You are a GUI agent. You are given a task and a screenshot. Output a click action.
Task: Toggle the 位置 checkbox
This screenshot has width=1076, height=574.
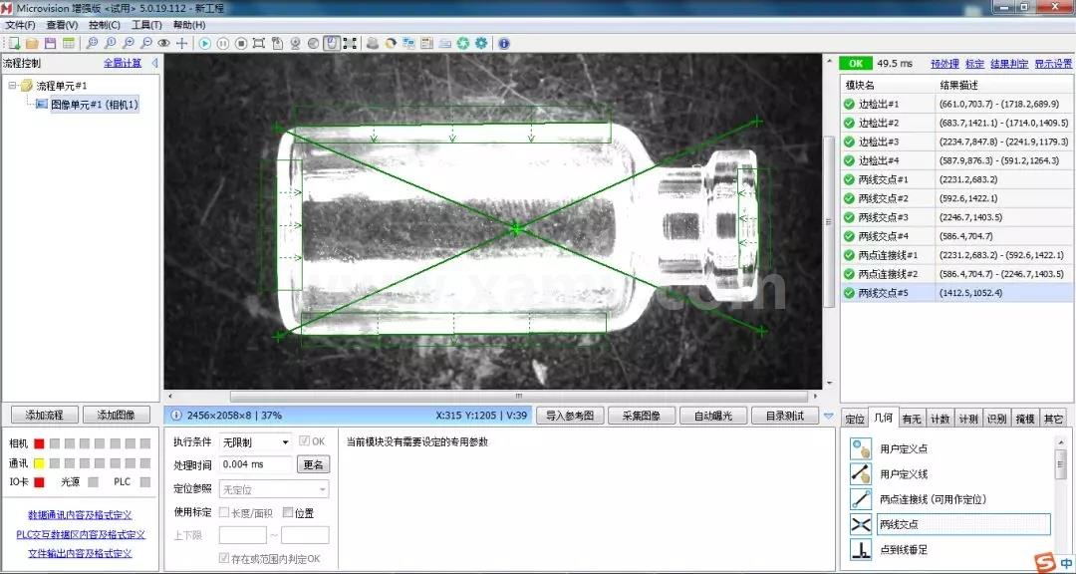click(x=288, y=512)
